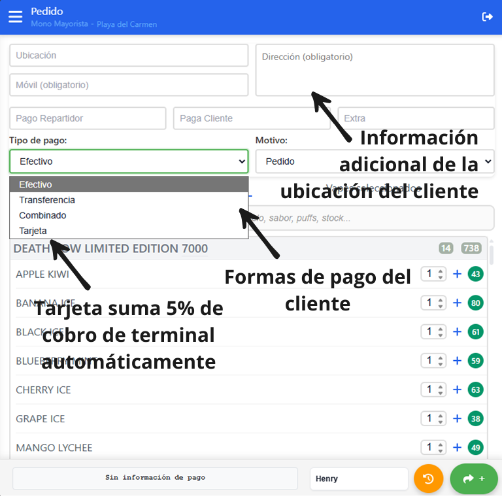Adjust quantity stepper for BLACK ICE

coord(433,331)
